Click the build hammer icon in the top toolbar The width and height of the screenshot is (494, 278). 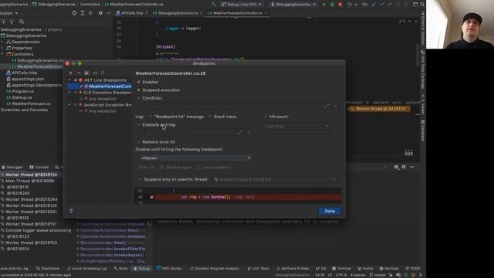coord(215,5)
